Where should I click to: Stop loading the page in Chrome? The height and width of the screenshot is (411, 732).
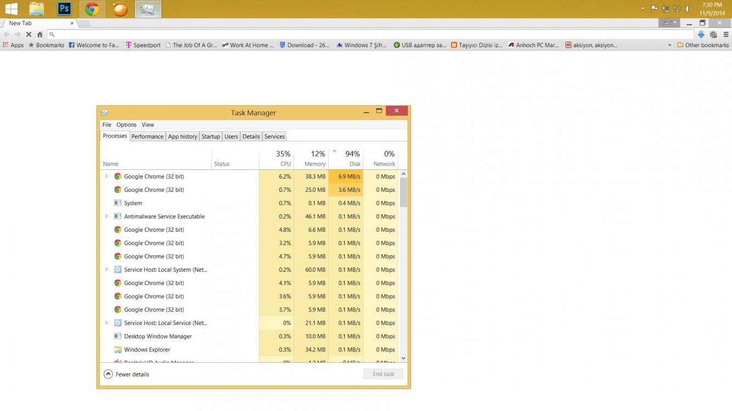(x=29, y=34)
